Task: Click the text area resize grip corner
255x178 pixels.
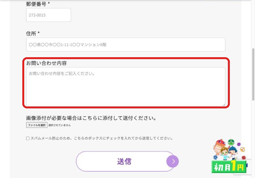Action: coord(224,105)
